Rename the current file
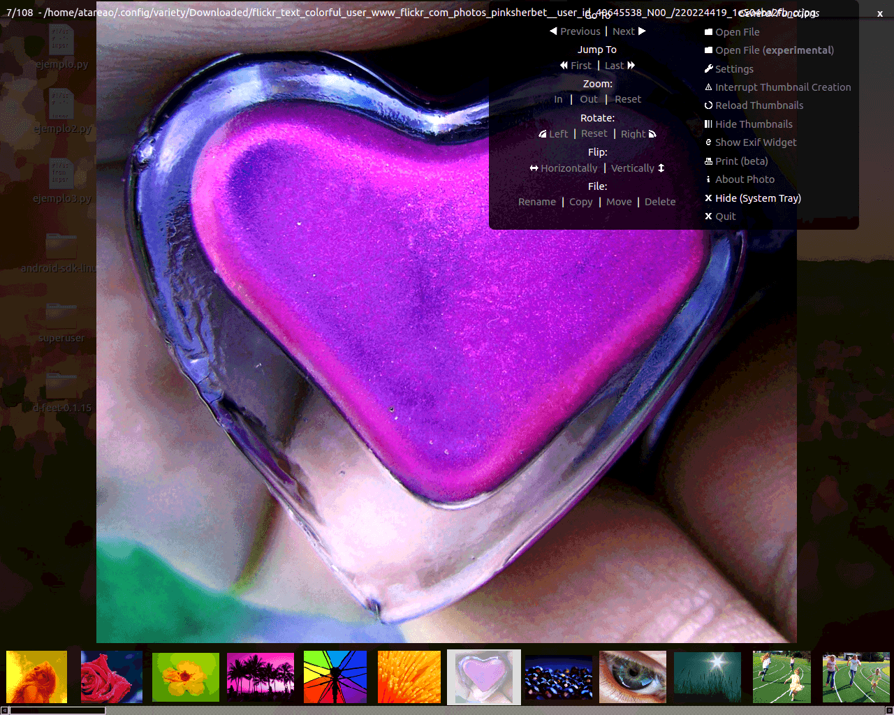 [537, 202]
